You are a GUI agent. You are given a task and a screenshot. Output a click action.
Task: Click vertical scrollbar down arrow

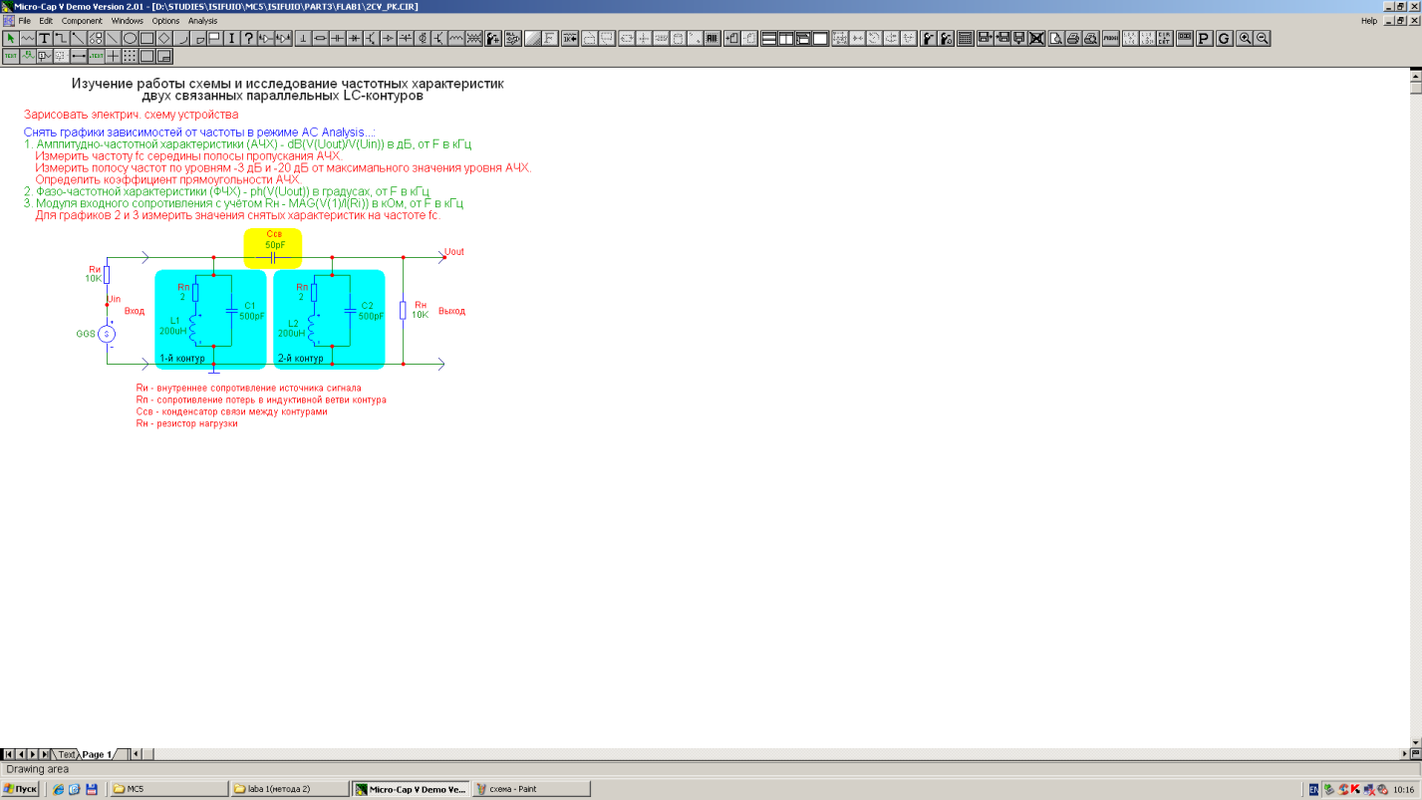tap(1416, 742)
